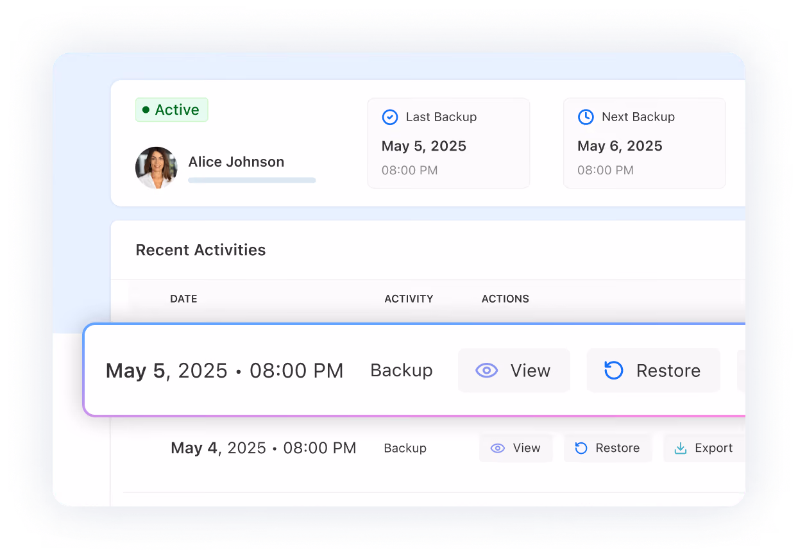Click restore arrow icon in May 4 row
This screenshot has height=559, width=798.
tap(581, 448)
